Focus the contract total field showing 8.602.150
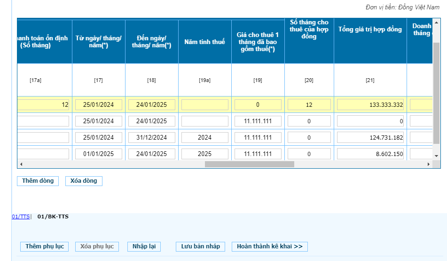Screen dimensions: 447x261 pyautogui.click(x=370, y=154)
